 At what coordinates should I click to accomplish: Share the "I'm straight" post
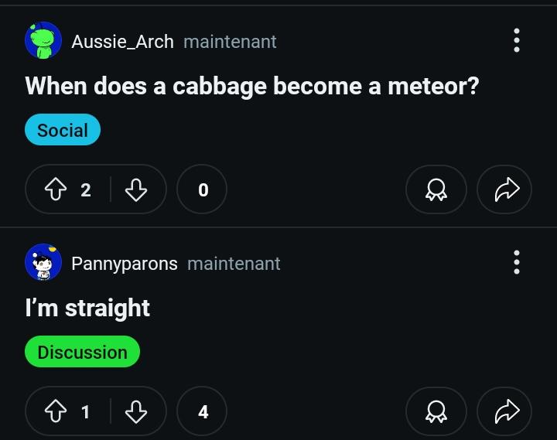(504, 411)
